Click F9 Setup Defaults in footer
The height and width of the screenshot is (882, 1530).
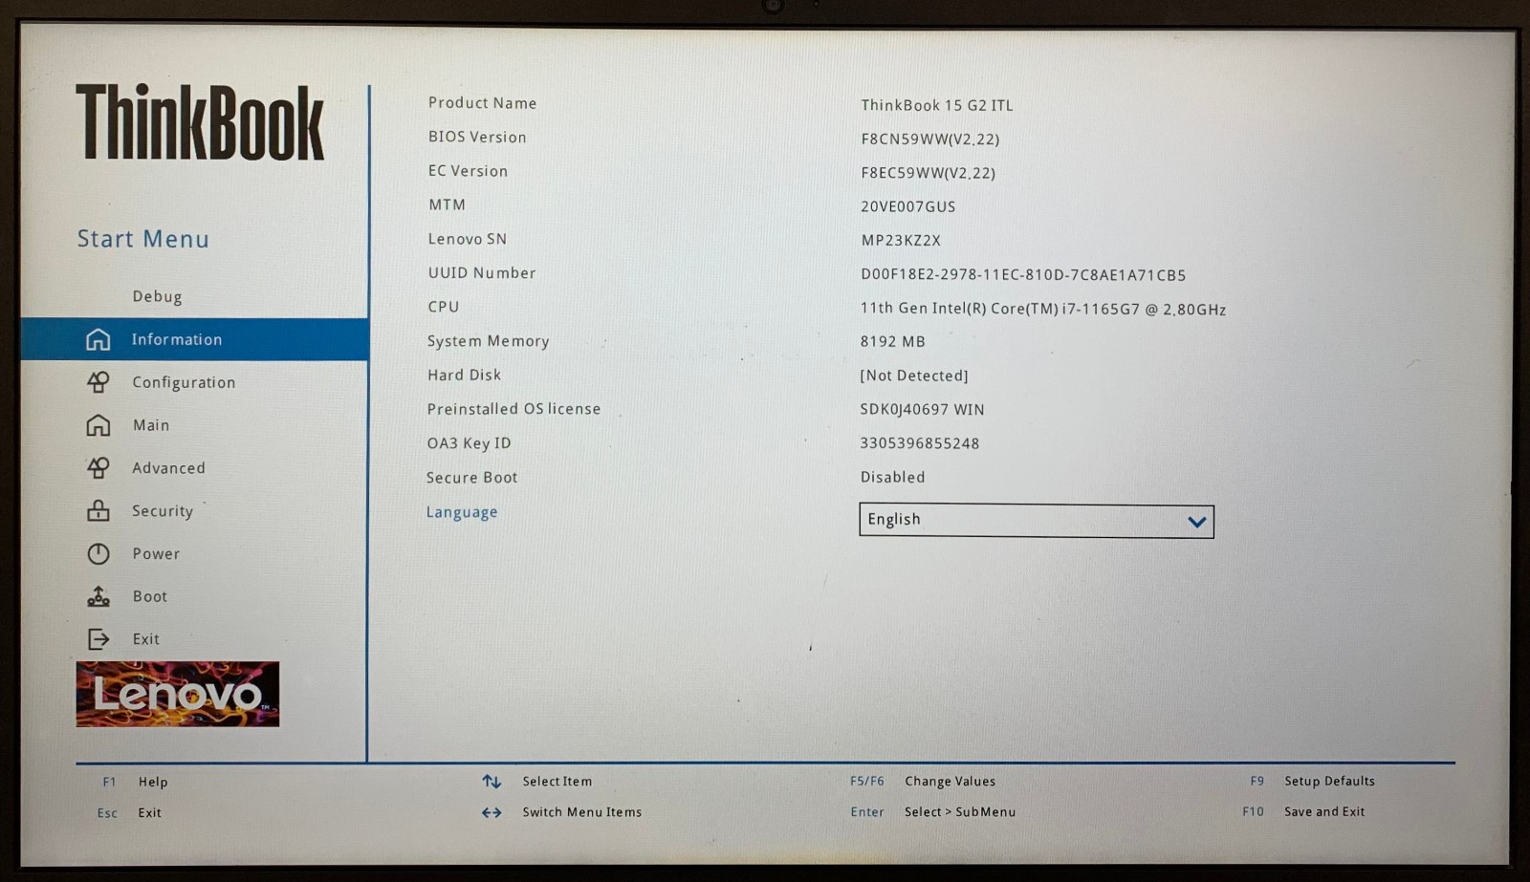point(1312,781)
